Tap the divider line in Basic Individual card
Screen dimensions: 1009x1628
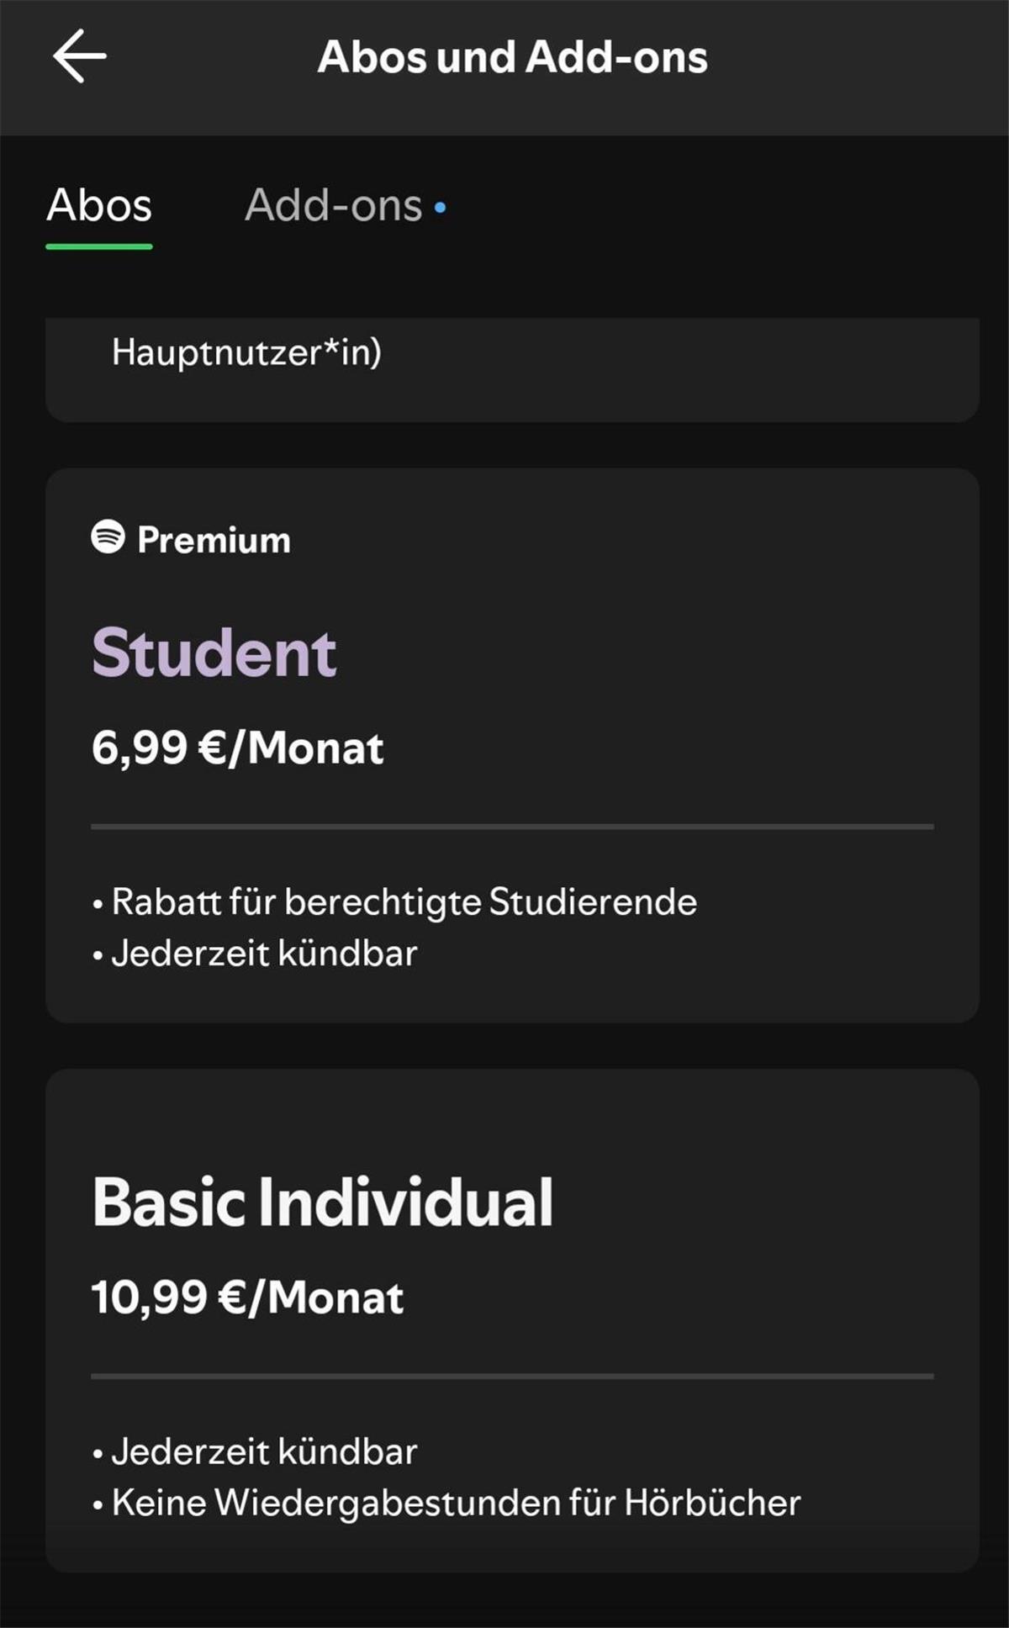pyautogui.click(x=512, y=1377)
